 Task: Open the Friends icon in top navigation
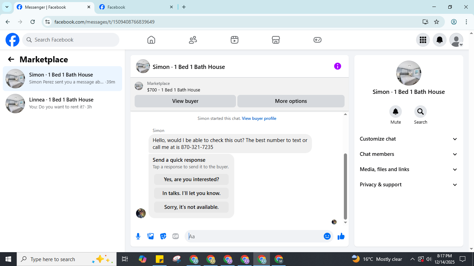click(193, 40)
